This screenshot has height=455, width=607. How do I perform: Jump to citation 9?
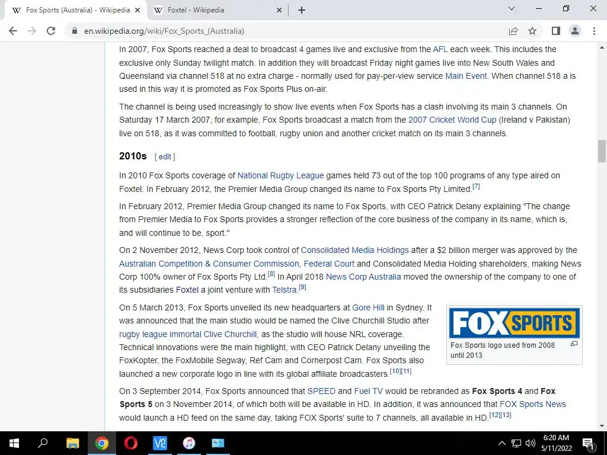click(x=302, y=287)
